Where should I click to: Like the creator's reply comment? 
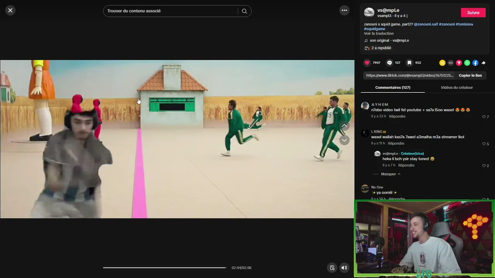pyautogui.click(x=484, y=166)
